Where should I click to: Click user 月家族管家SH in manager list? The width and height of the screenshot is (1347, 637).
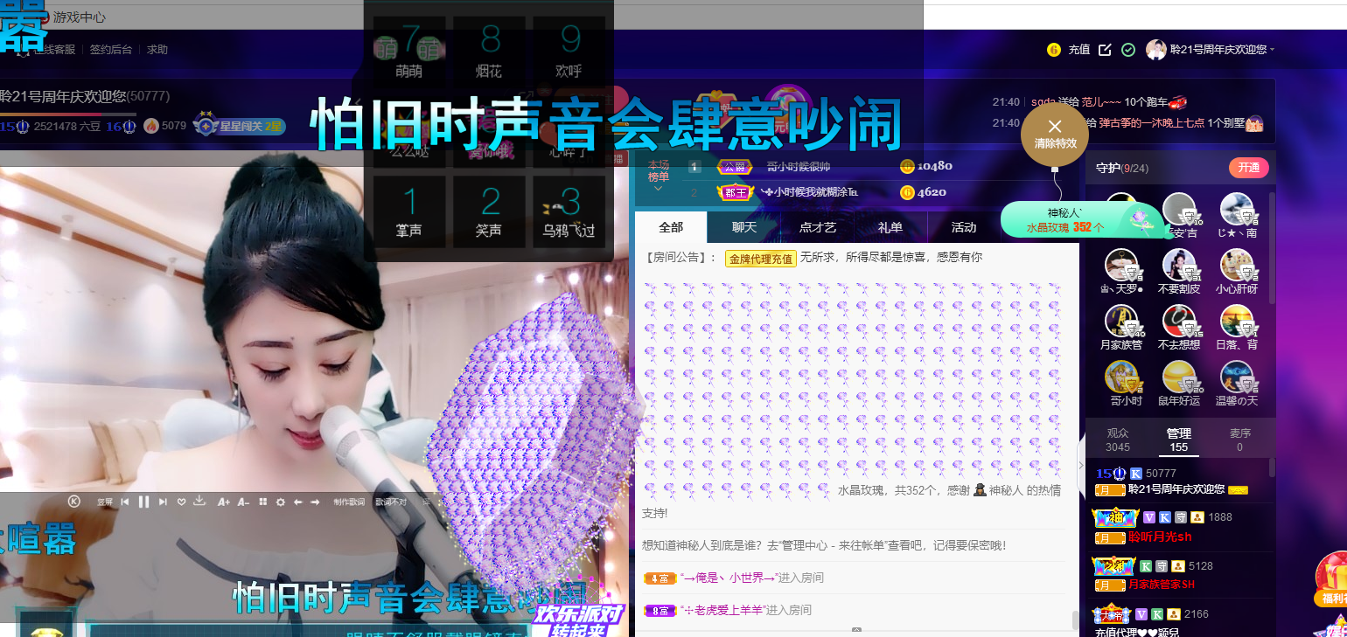tap(1162, 584)
